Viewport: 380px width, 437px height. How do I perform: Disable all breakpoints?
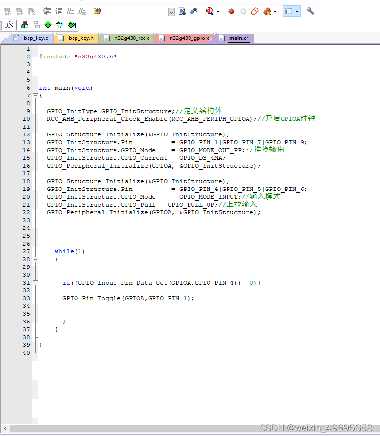coord(255,11)
